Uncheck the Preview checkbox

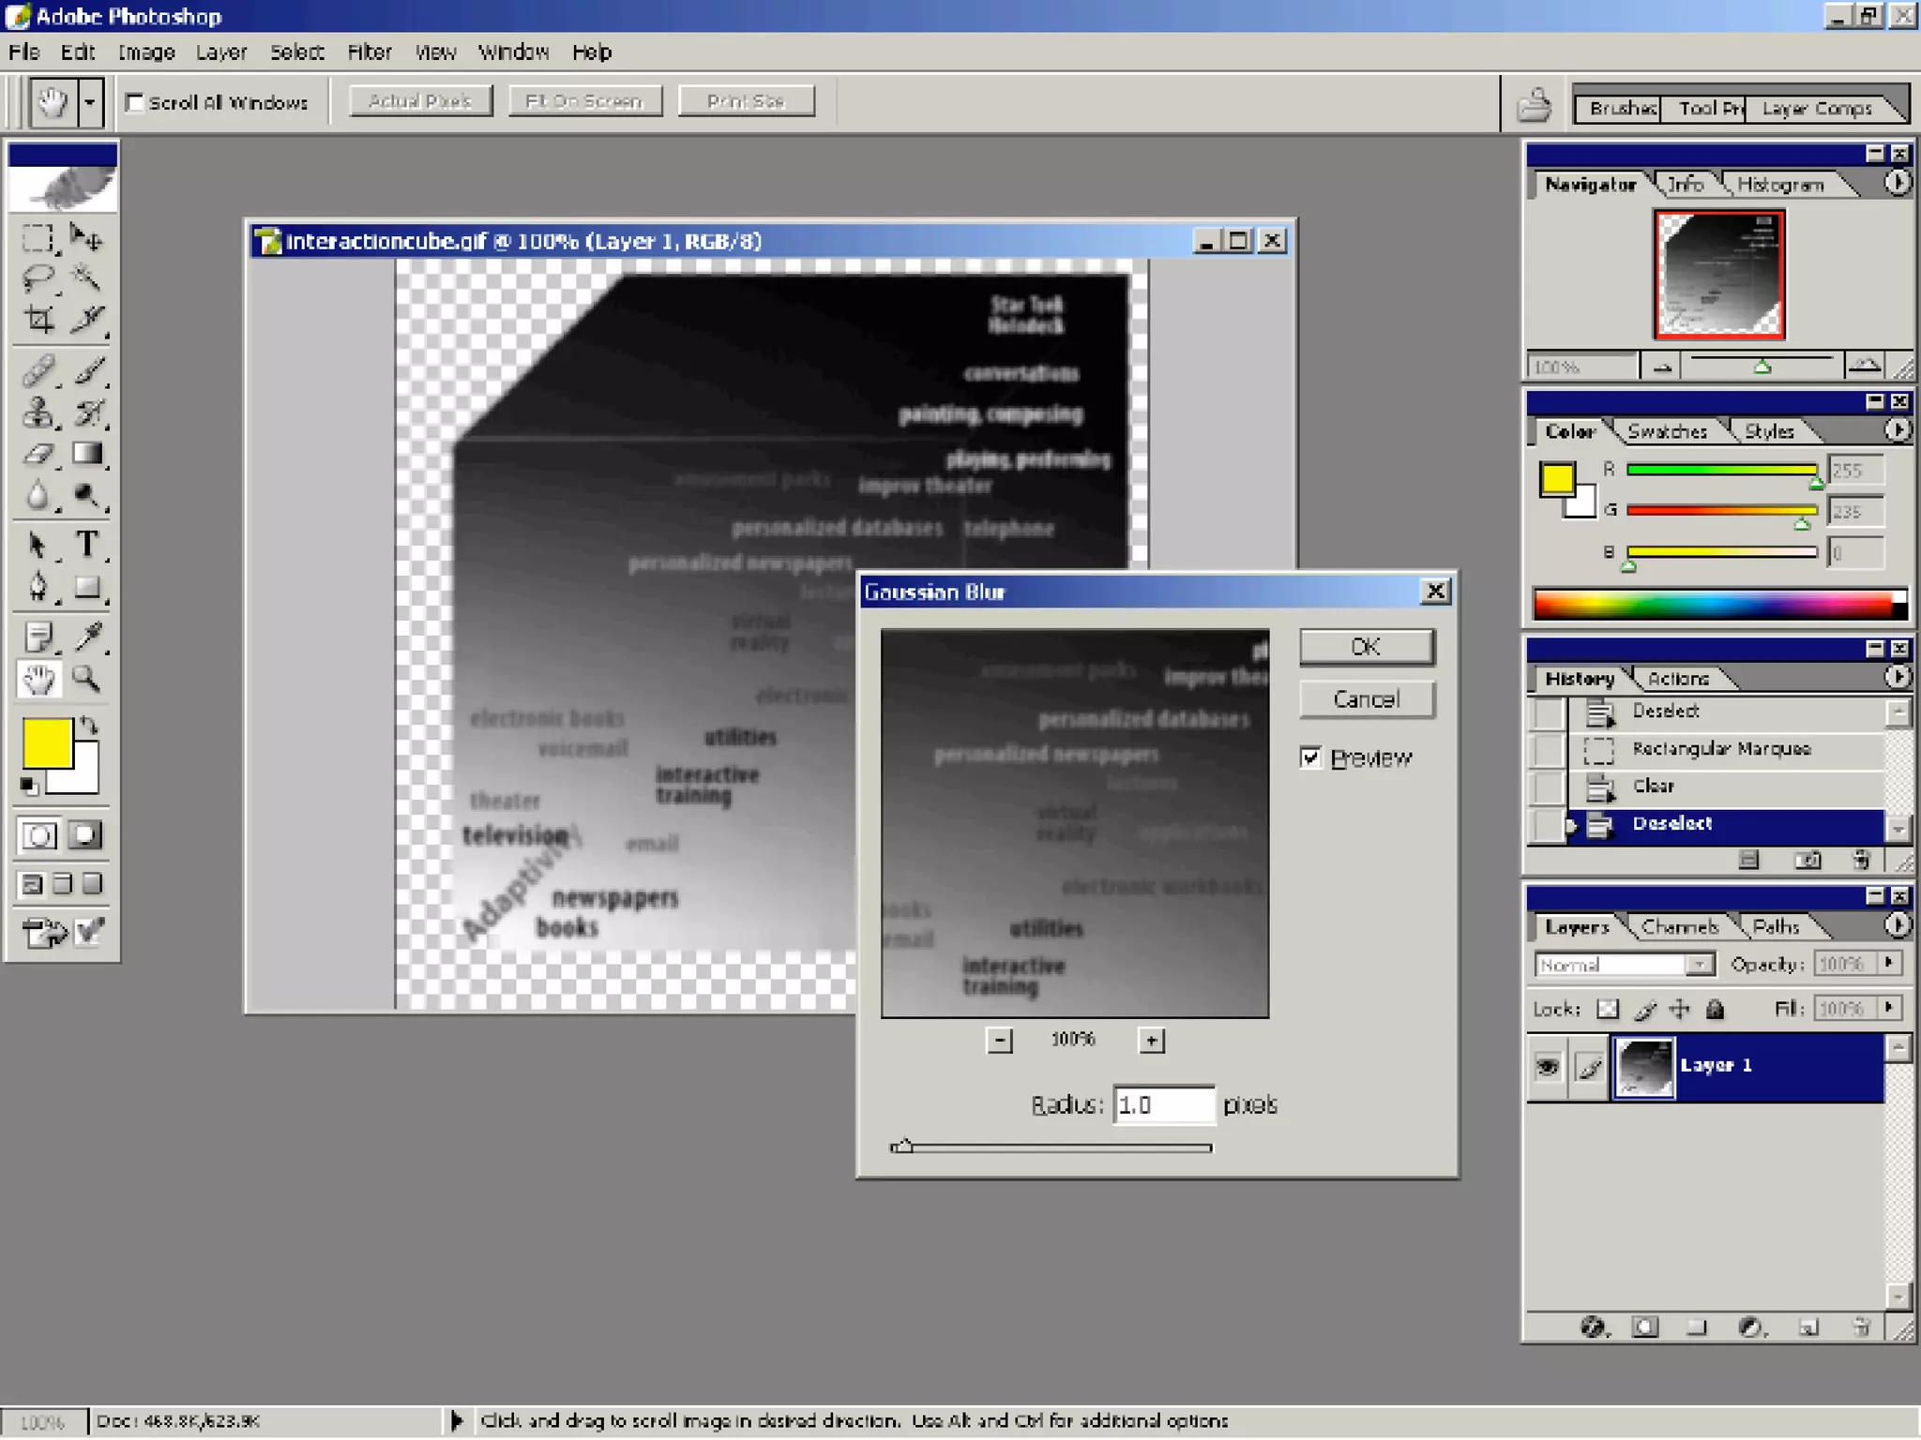[1310, 757]
